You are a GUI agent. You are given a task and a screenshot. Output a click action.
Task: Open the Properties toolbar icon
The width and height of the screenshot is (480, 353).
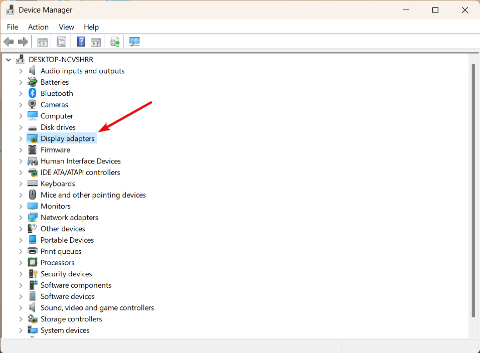point(62,42)
